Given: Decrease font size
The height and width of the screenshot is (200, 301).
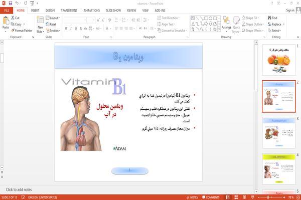Looking at the screenshot, I should (x=103, y=20).
